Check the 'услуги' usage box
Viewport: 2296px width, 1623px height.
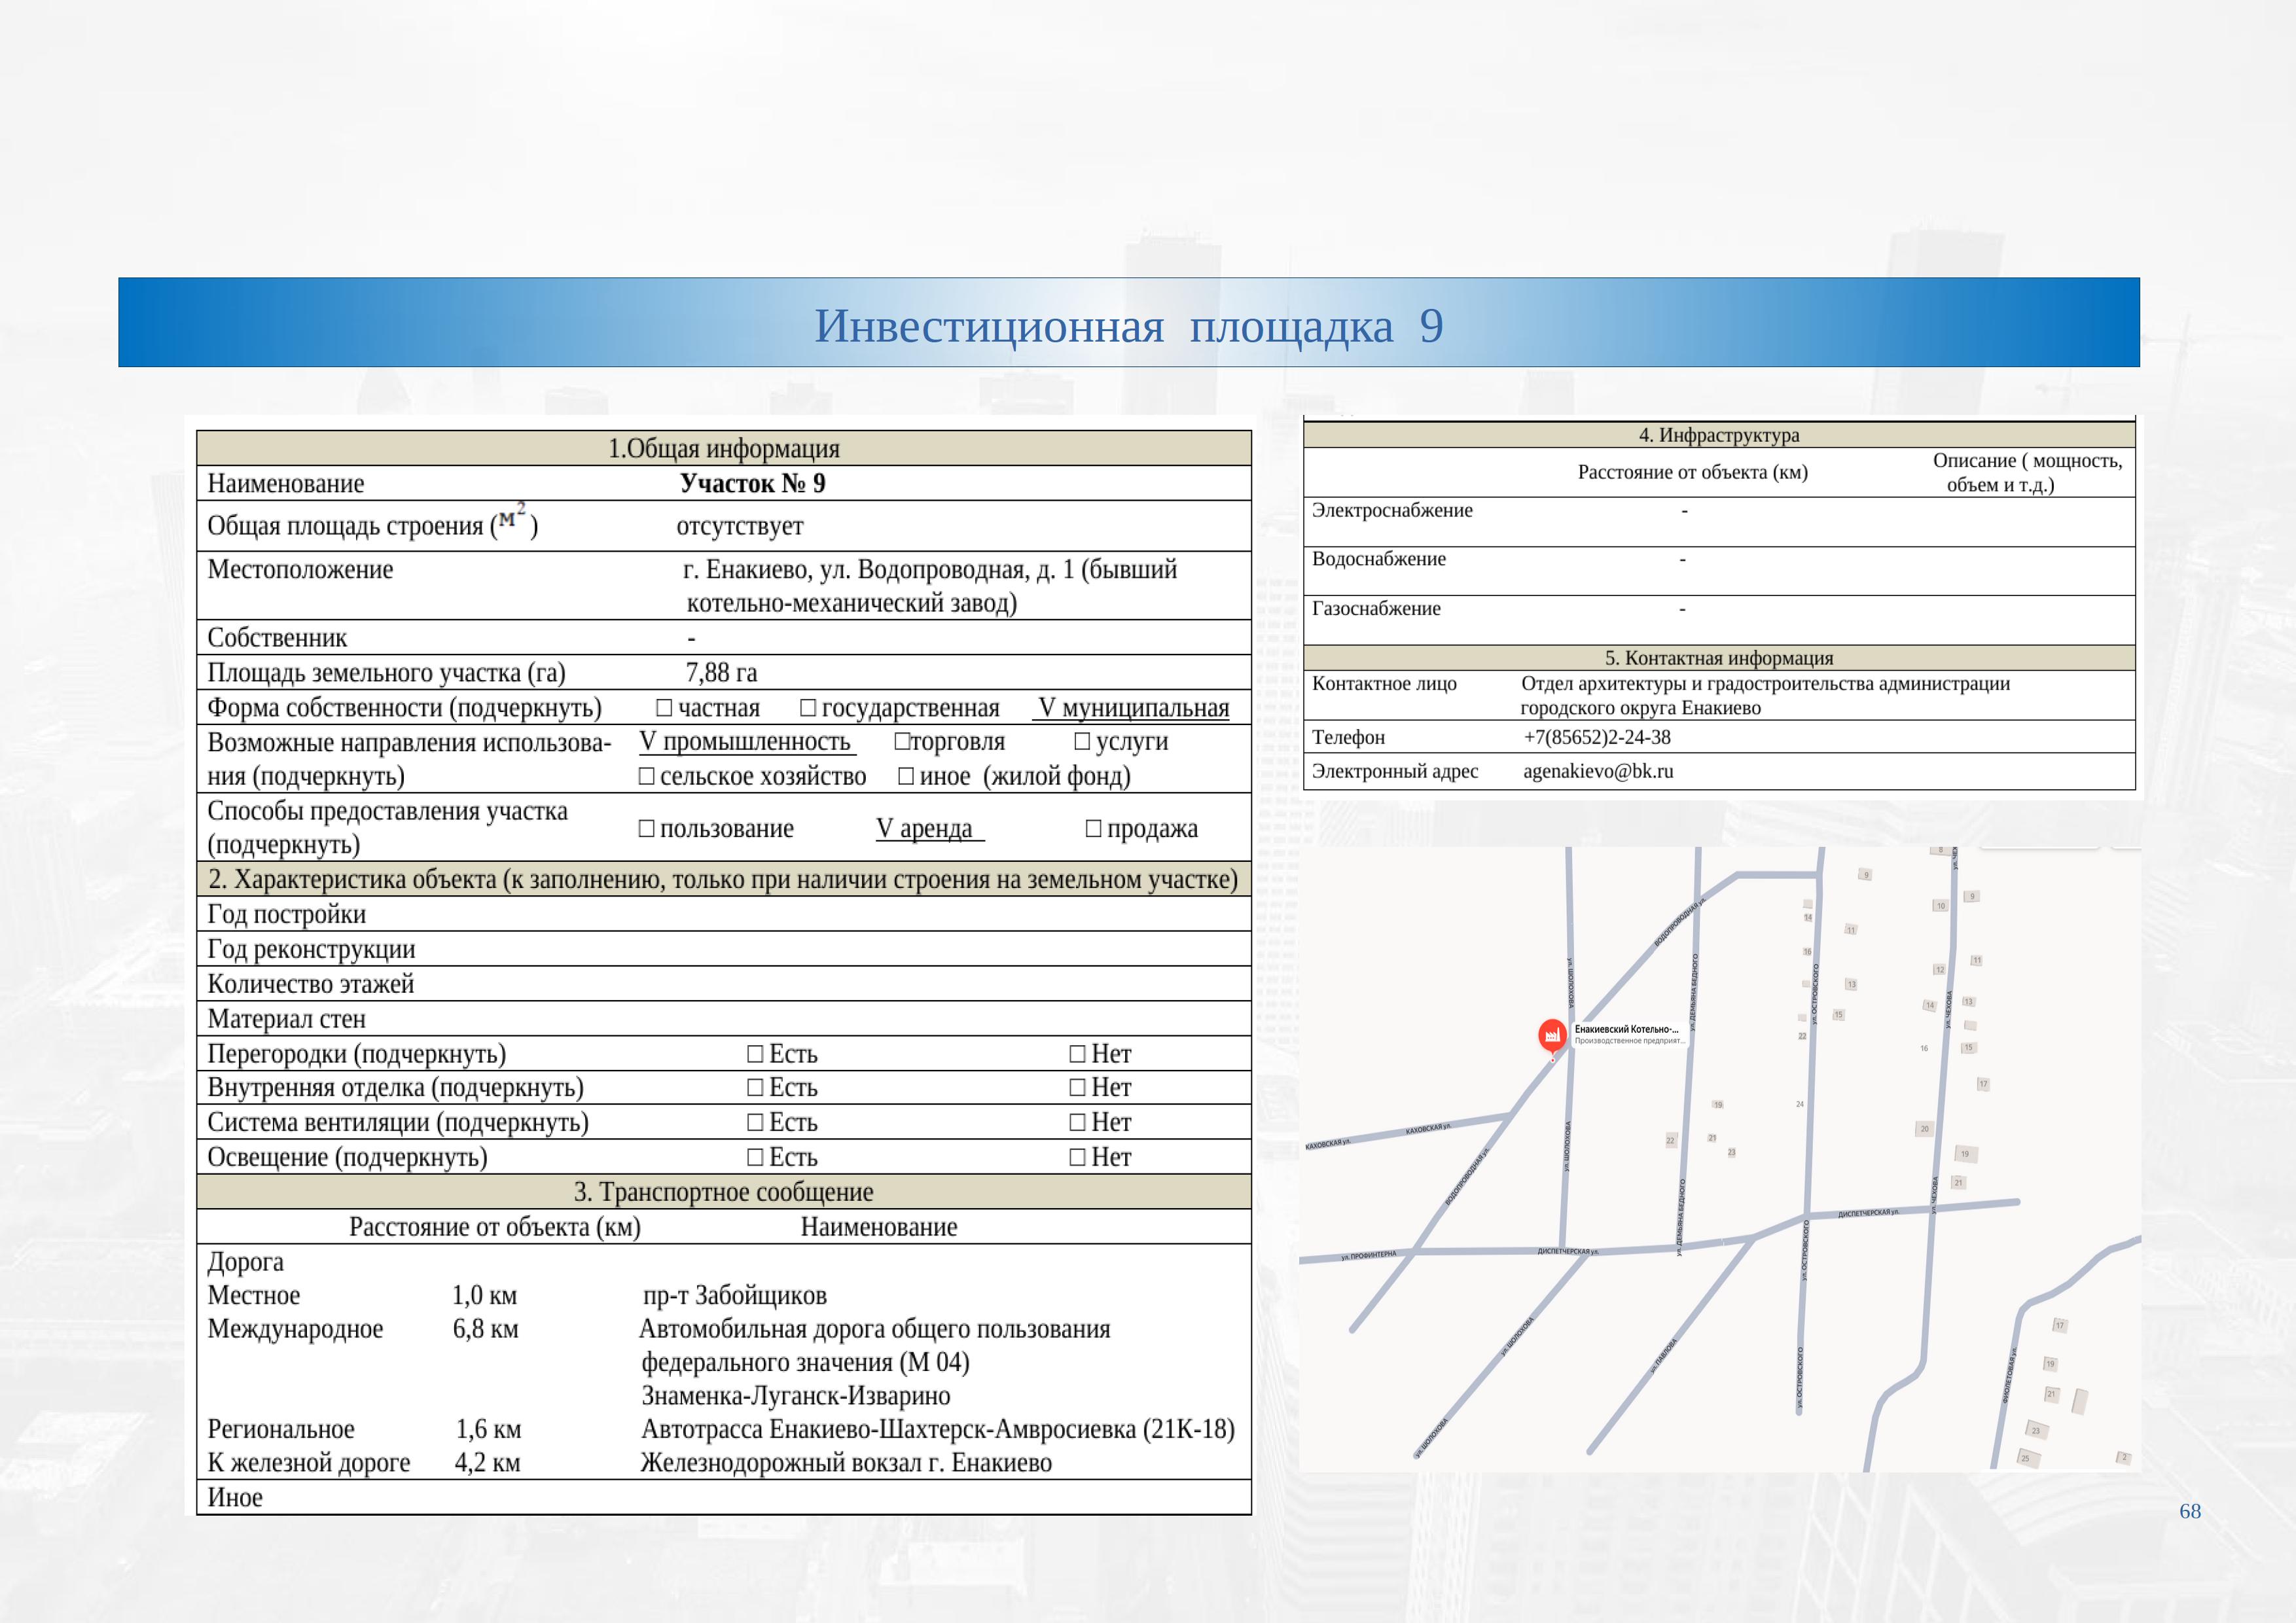tap(1082, 742)
